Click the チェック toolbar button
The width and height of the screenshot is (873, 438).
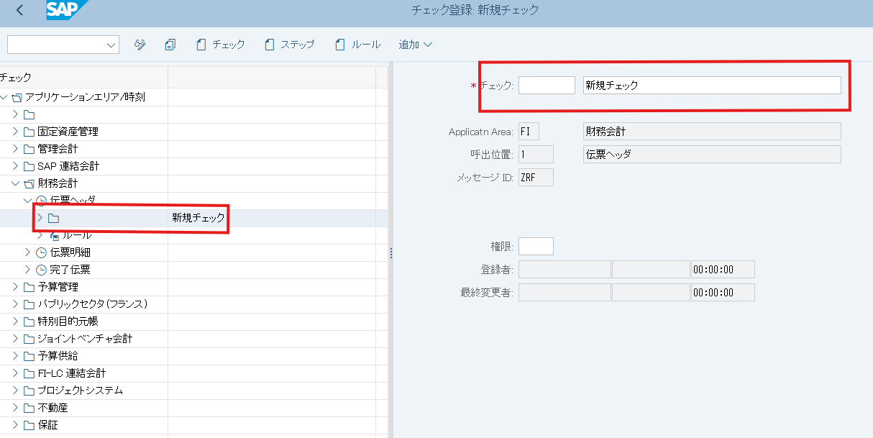pos(220,45)
